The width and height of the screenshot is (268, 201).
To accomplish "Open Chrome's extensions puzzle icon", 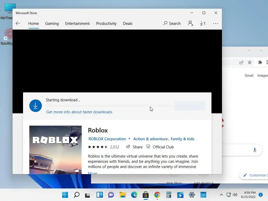I will [x=260, y=62].
